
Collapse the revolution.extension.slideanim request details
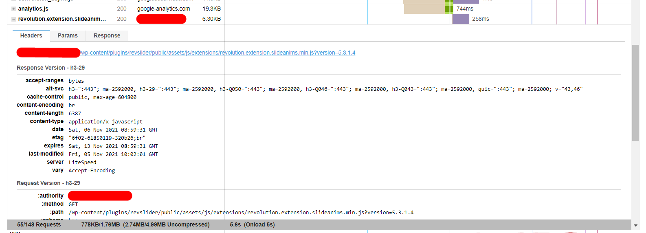[x=14, y=19]
